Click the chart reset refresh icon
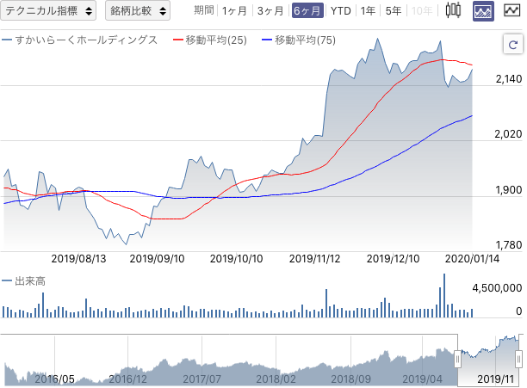The height and width of the screenshot is (388, 527). 513,44
